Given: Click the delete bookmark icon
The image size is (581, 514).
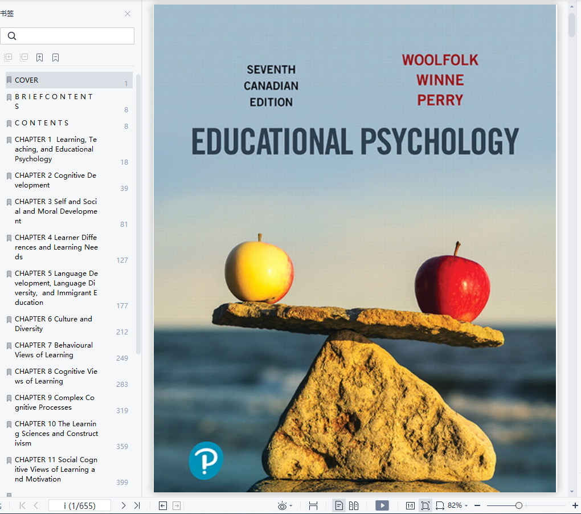Looking at the screenshot, I should tap(56, 58).
